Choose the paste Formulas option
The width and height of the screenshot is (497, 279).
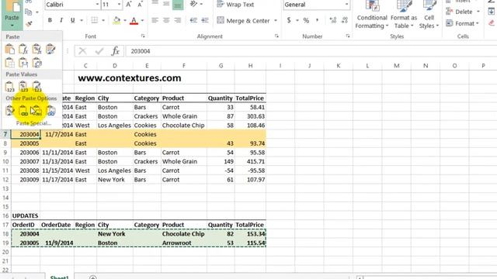tap(23, 50)
